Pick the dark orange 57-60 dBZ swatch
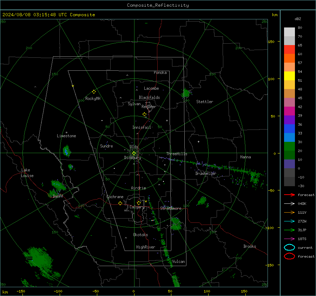Viewport: 316px width, 296px height. pos(289,58)
